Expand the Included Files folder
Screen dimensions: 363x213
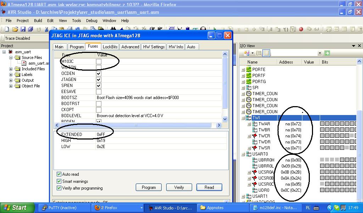(x=11, y=69)
